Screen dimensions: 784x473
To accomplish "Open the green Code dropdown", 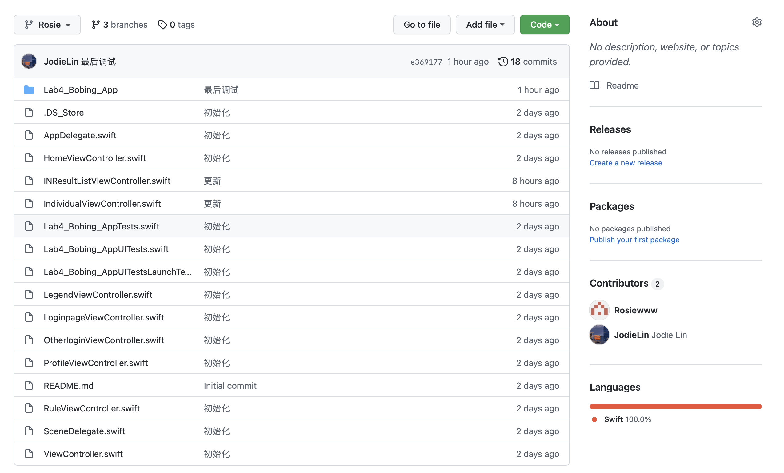I will [x=544, y=25].
